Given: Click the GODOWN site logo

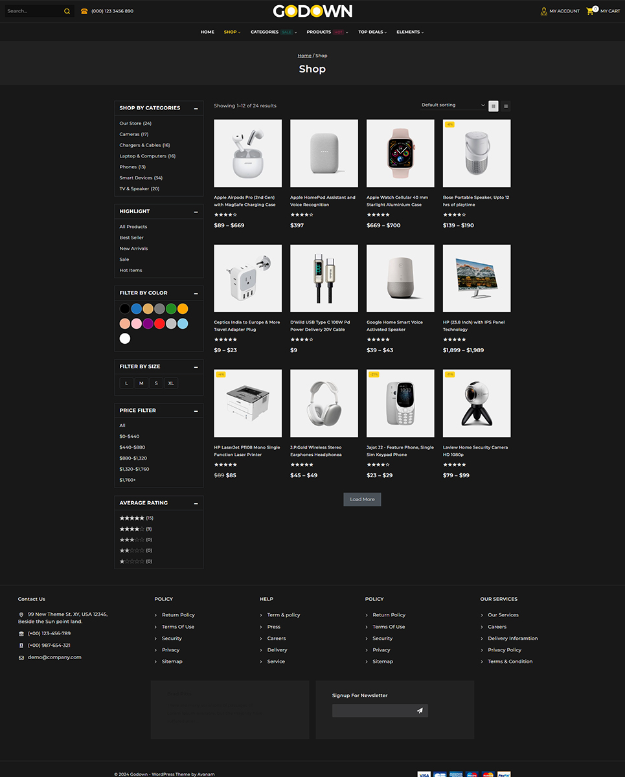Looking at the screenshot, I should click(x=312, y=11).
